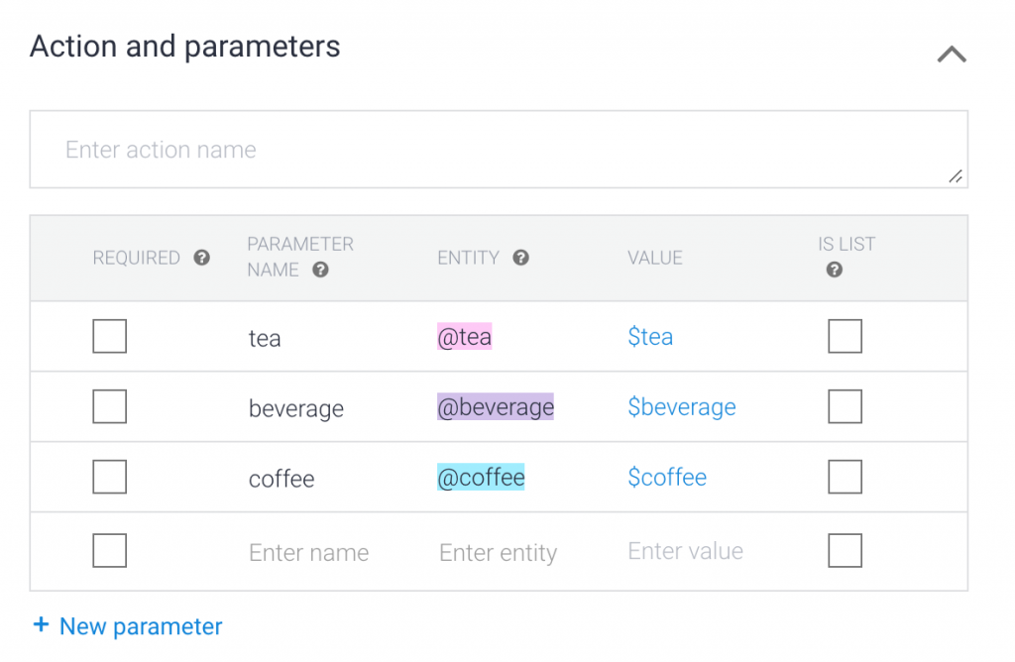The image size is (1015, 662).
Task: Click the help icon next to PARAMETER NAME
Action: (x=320, y=270)
